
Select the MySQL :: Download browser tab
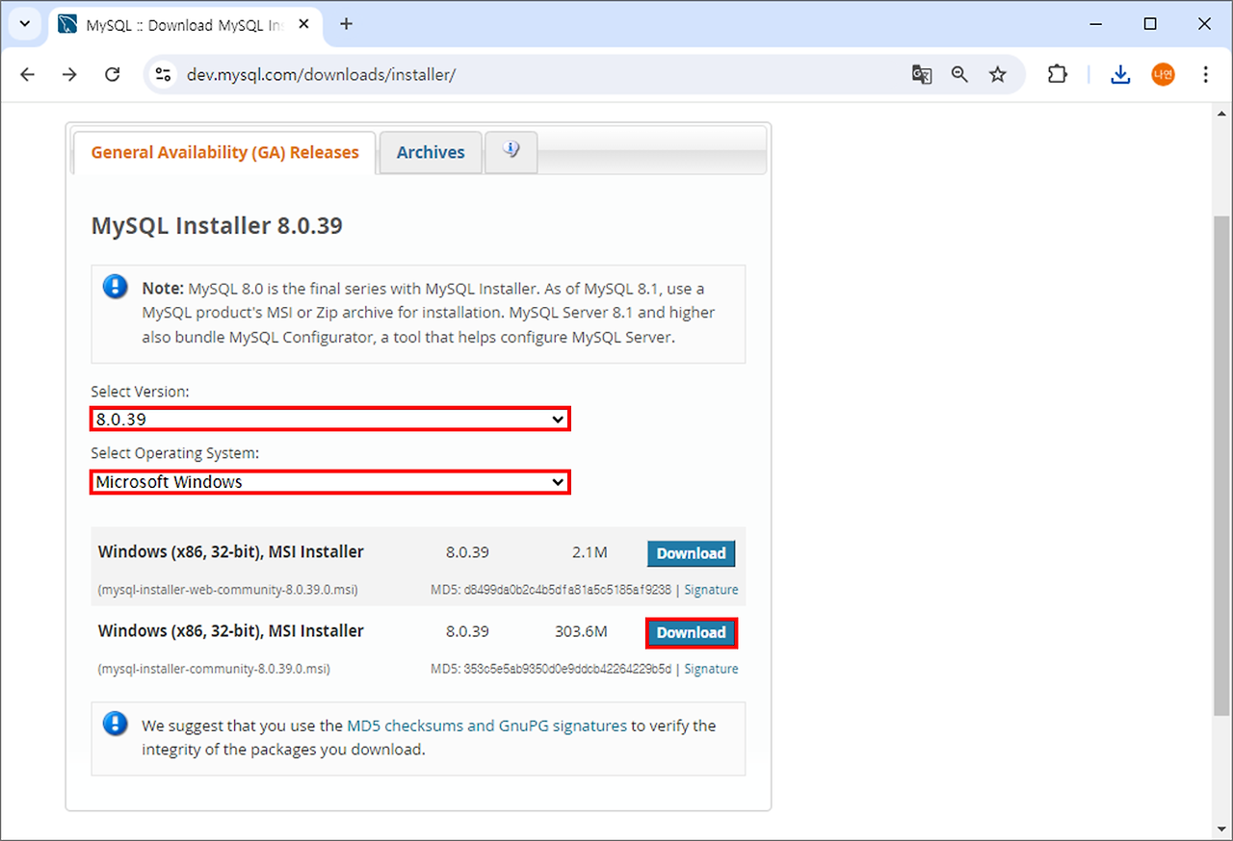click(183, 25)
